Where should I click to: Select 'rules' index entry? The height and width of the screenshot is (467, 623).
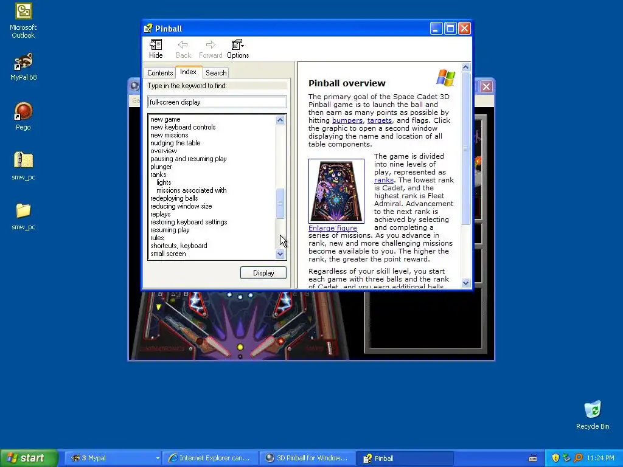point(157,238)
